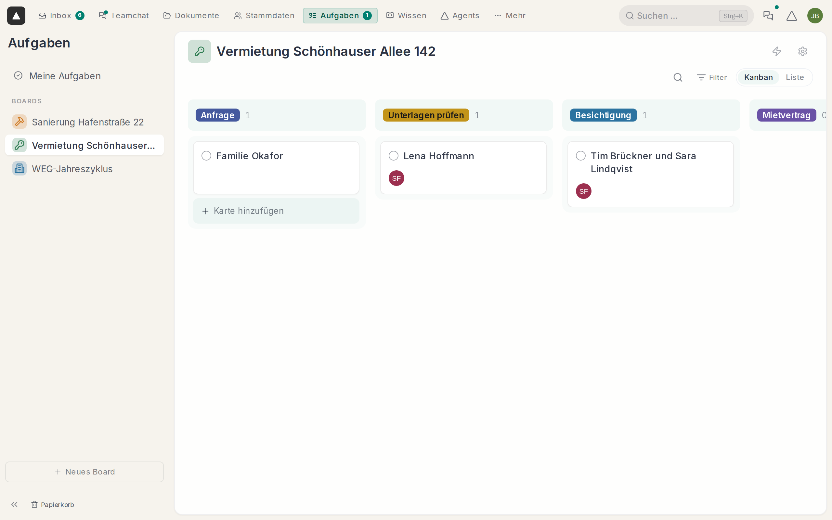Viewport: 832px width, 520px height.
Task: Check off Tim Brückner und Sara Lindqvist
Action: (581, 156)
